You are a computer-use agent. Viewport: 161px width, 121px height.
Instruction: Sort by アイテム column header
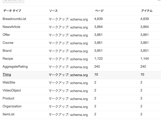click(x=147, y=11)
